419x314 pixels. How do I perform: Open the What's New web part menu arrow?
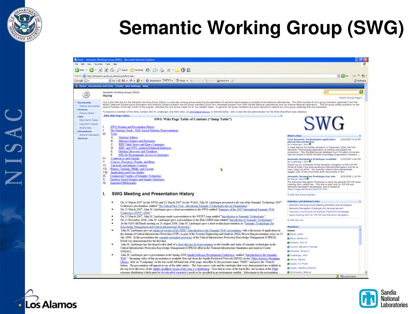(x=360, y=136)
